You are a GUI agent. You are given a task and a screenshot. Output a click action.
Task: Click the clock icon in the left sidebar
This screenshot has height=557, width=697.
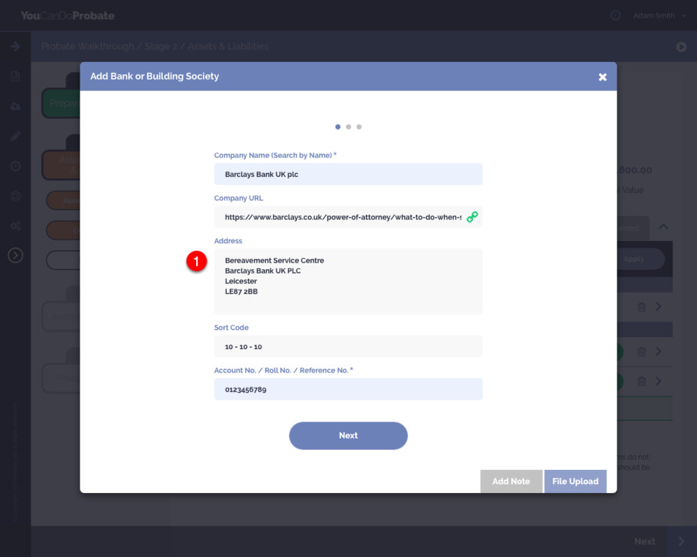click(x=15, y=166)
